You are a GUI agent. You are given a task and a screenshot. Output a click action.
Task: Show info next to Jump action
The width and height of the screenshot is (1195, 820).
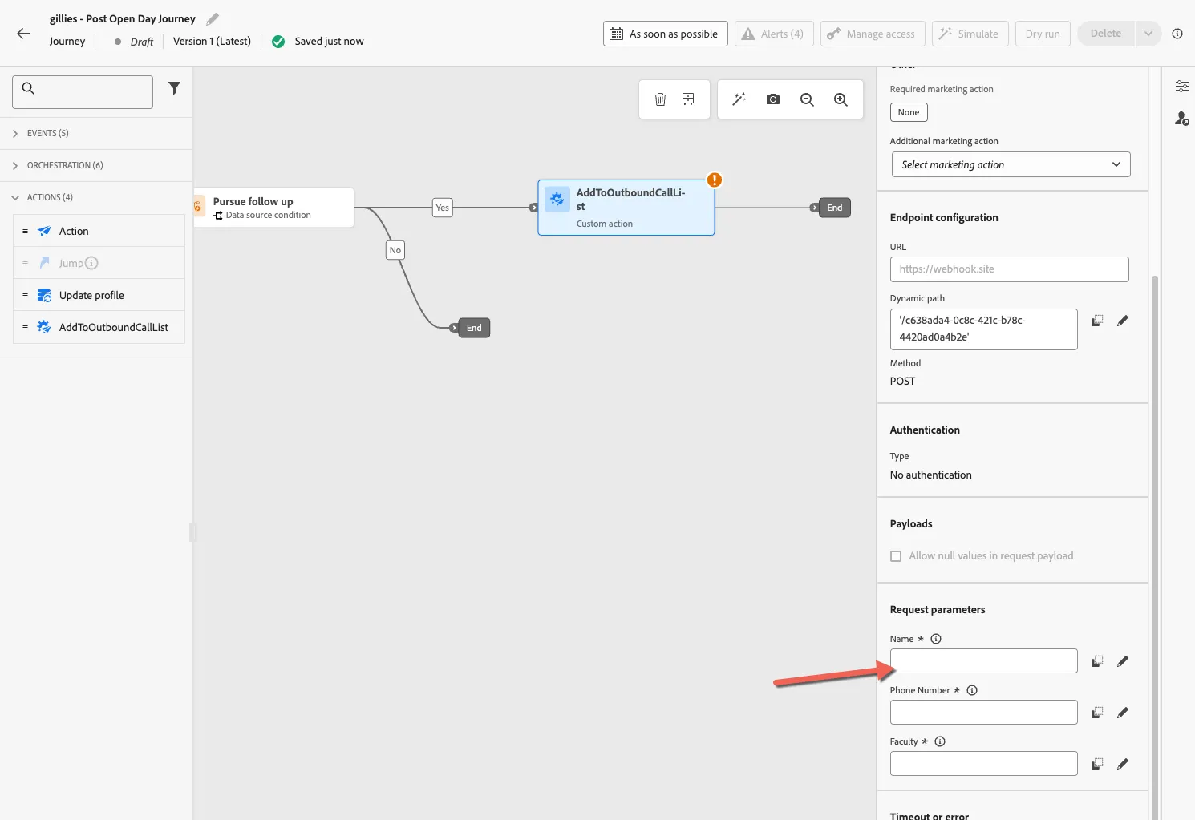[x=91, y=263]
